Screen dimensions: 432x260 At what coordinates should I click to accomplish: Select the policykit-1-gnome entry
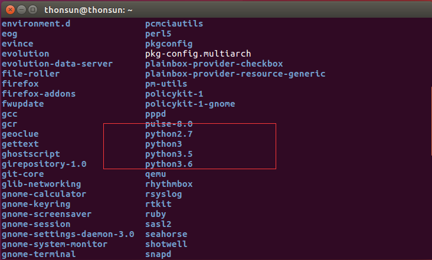pyautogui.click(x=190, y=104)
